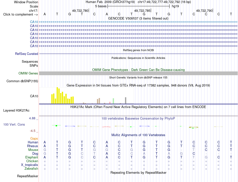
Task: Select the chr17: ruler label
Action: (x=34, y=11)
